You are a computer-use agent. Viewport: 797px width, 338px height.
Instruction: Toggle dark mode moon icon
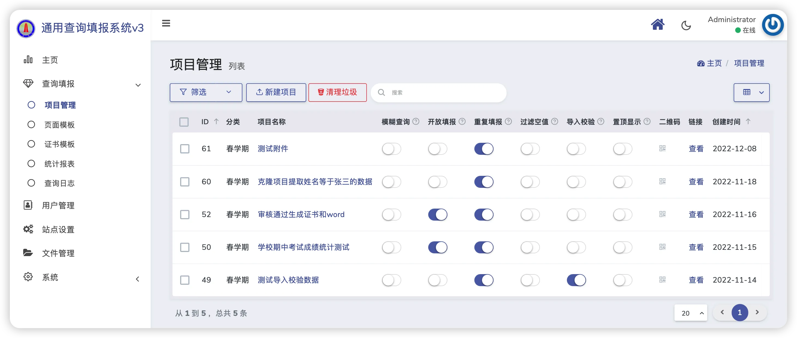[x=686, y=25]
